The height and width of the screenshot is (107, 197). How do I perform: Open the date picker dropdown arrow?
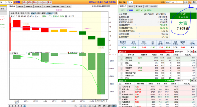click(x=178, y=2)
